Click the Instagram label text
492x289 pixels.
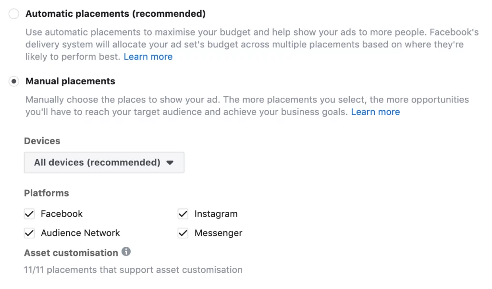point(216,214)
